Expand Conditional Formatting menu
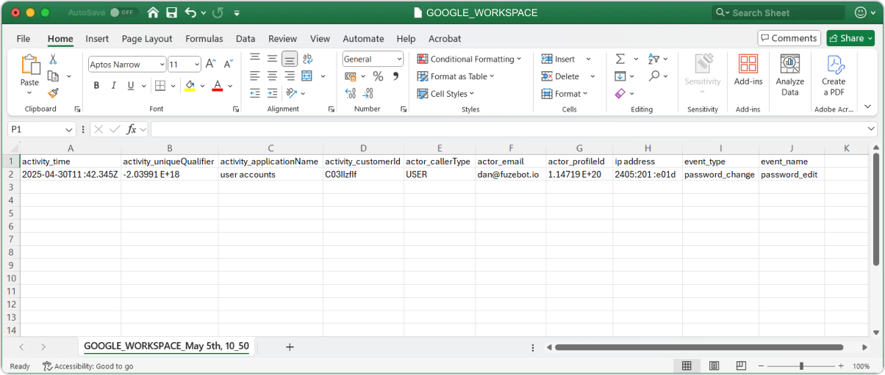Viewport: 885px width, 375px height. [x=469, y=59]
